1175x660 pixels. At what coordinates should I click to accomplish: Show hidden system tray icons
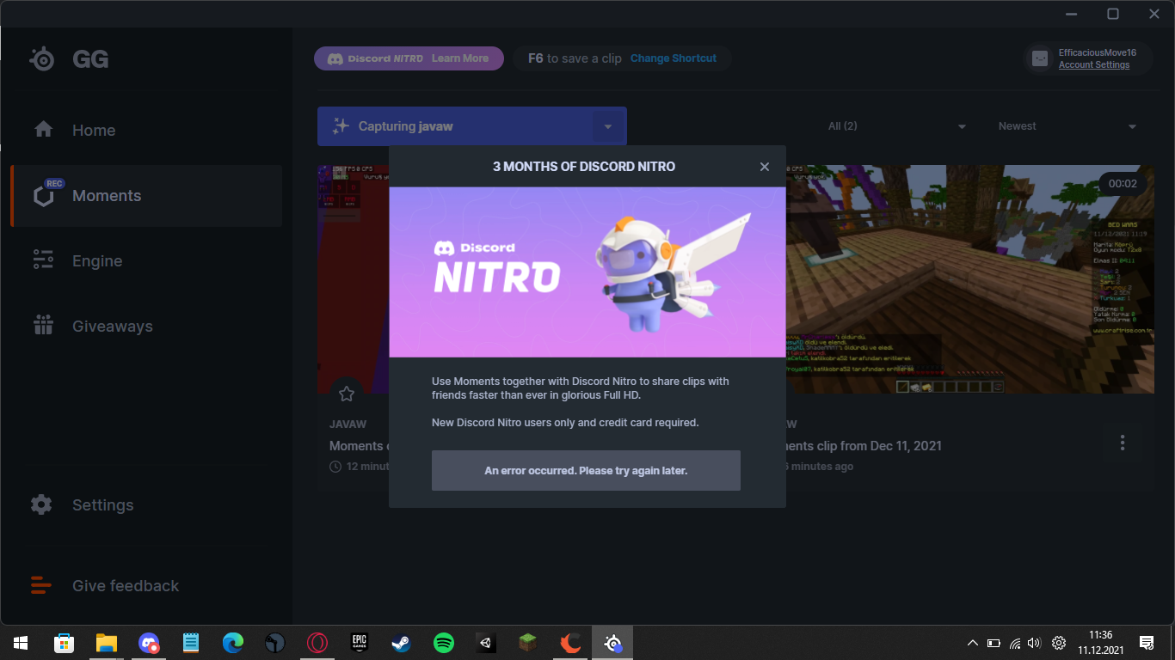[x=973, y=643]
